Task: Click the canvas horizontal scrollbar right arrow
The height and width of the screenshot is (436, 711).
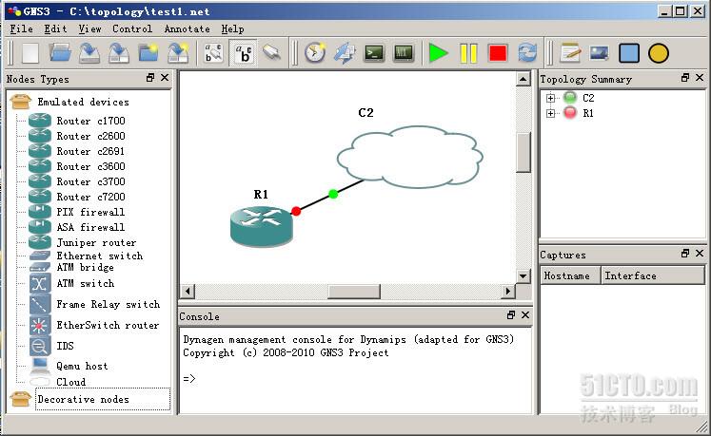Action: coord(508,291)
